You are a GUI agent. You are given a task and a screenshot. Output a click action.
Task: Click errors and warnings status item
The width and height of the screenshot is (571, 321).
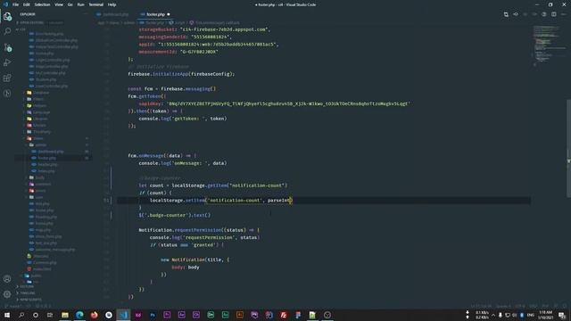click(44, 306)
